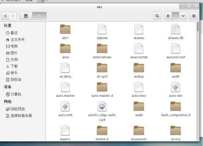Select the bashrc file icon
The height and width of the screenshot is (146, 203).
click(65, 130)
